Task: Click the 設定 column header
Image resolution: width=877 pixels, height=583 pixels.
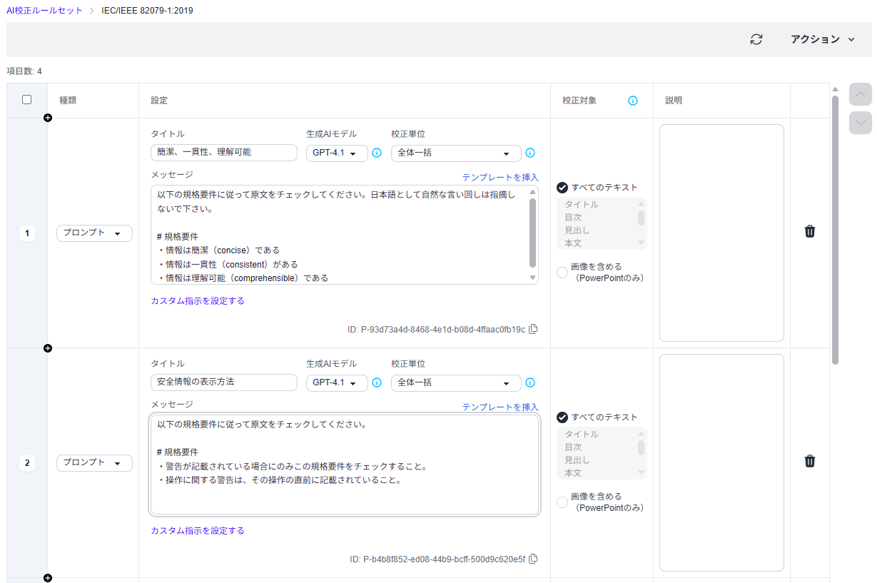Action: [x=159, y=101]
